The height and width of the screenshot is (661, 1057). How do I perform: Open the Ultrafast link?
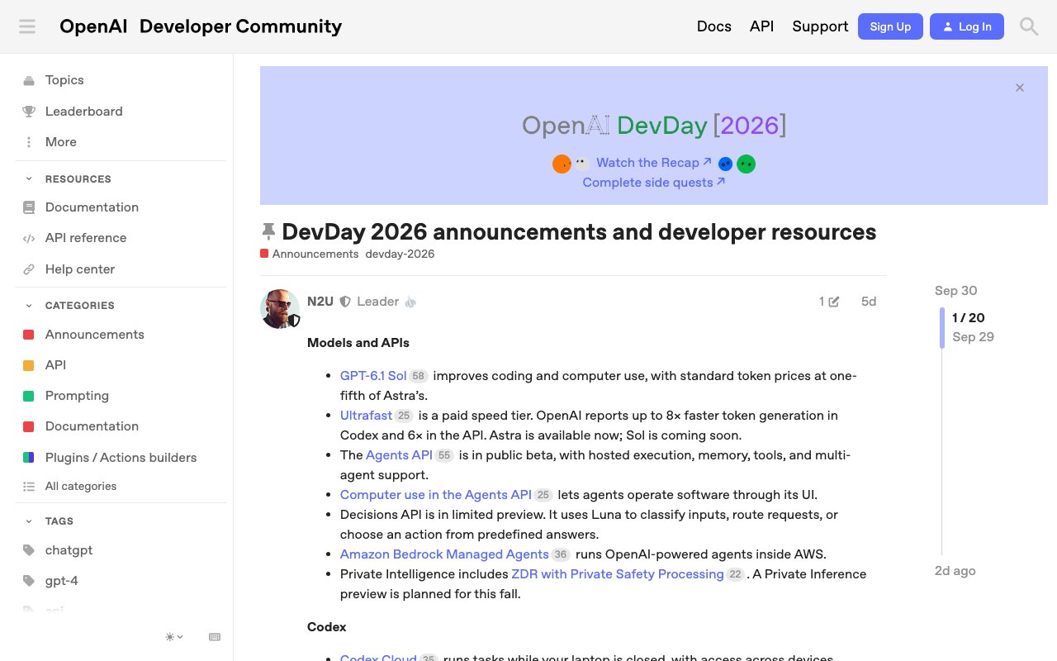coord(366,416)
